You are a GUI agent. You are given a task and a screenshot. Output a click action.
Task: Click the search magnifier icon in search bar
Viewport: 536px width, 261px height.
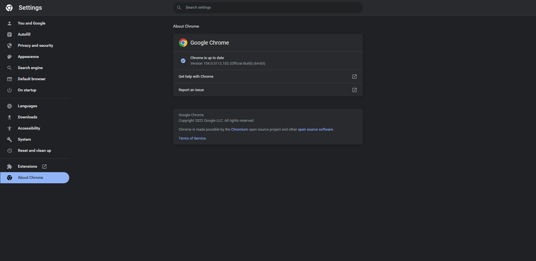pyautogui.click(x=179, y=8)
